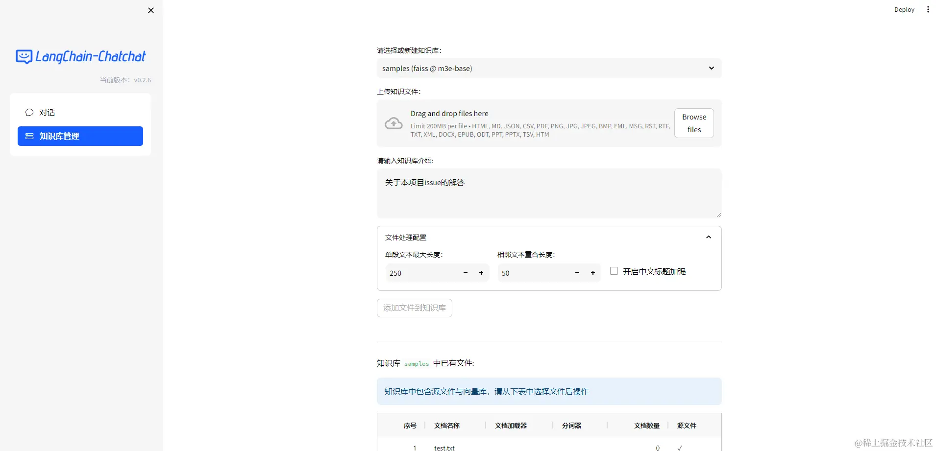
Task: Click the plus stepper for 单段文本最大长度
Action: point(481,273)
